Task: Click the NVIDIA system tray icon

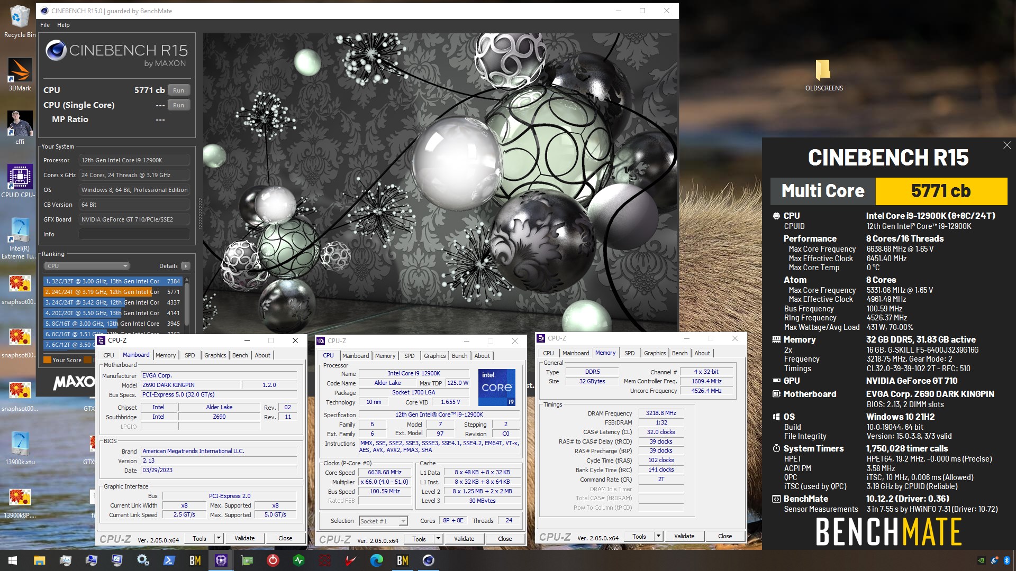Action: (x=981, y=560)
